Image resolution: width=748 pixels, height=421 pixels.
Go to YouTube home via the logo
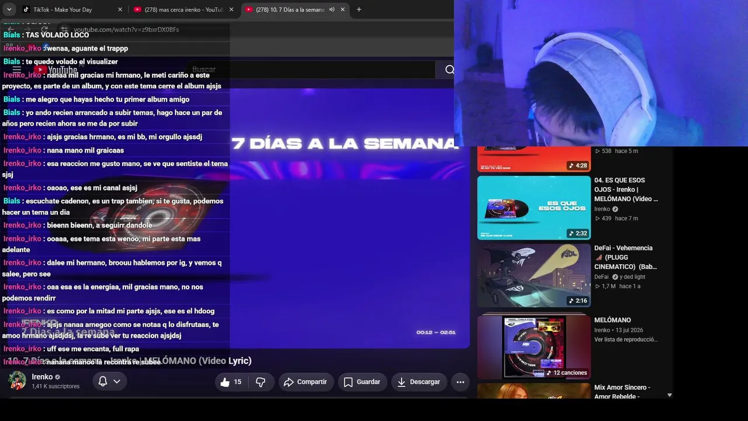[57, 70]
